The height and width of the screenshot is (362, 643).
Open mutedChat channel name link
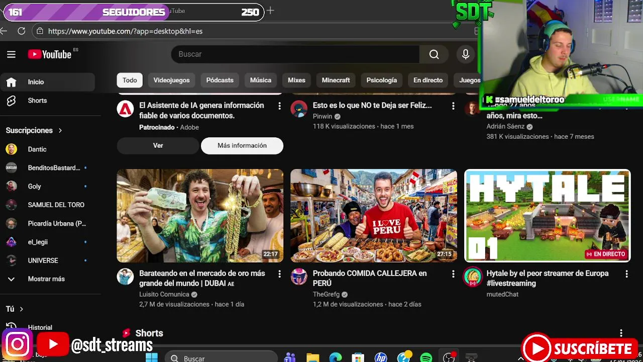(x=502, y=295)
